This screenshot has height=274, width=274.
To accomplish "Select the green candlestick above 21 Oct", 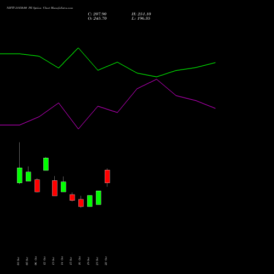I will [x=99, y=198].
